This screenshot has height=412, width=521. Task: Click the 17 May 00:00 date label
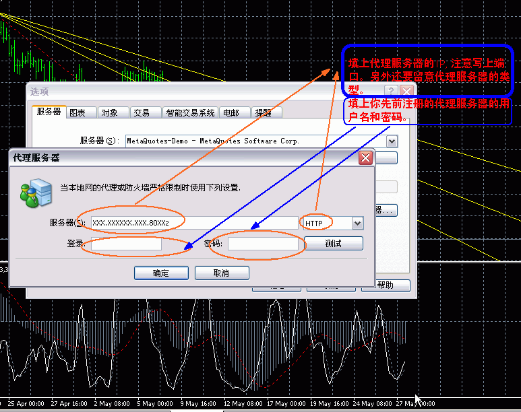click(x=286, y=404)
